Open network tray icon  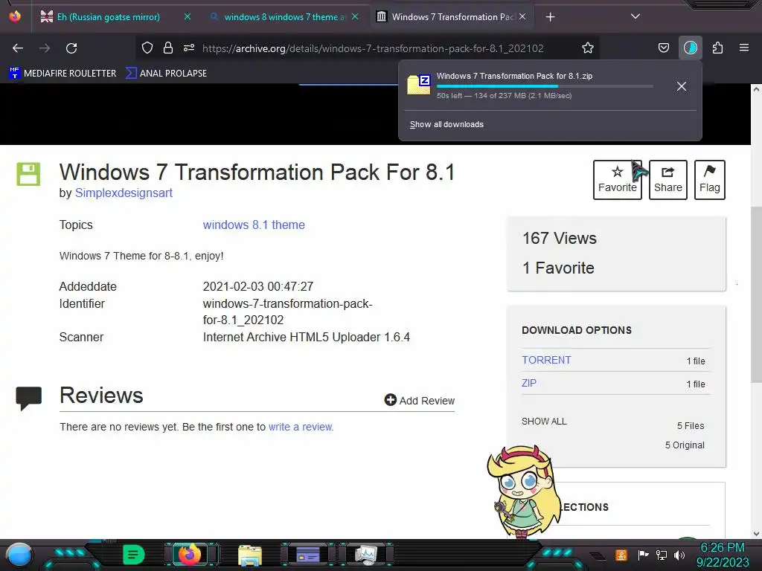click(662, 555)
